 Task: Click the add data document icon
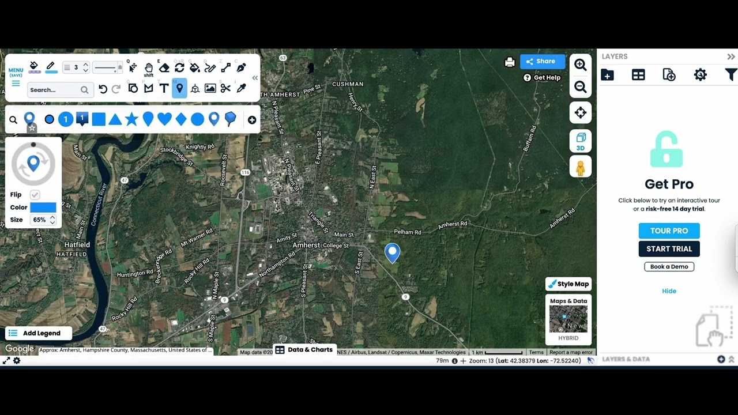tap(669, 75)
